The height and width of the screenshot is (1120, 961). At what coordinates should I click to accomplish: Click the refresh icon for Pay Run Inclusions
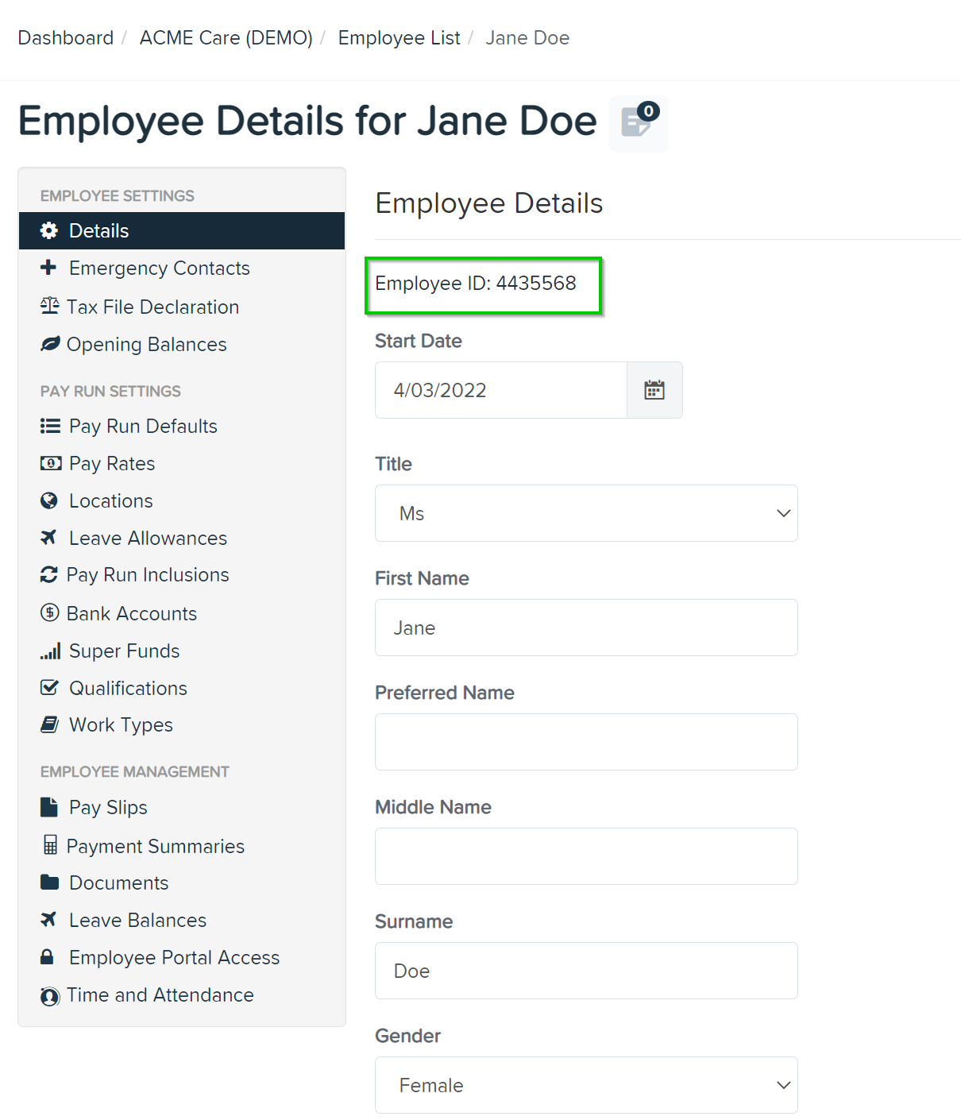click(x=49, y=574)
